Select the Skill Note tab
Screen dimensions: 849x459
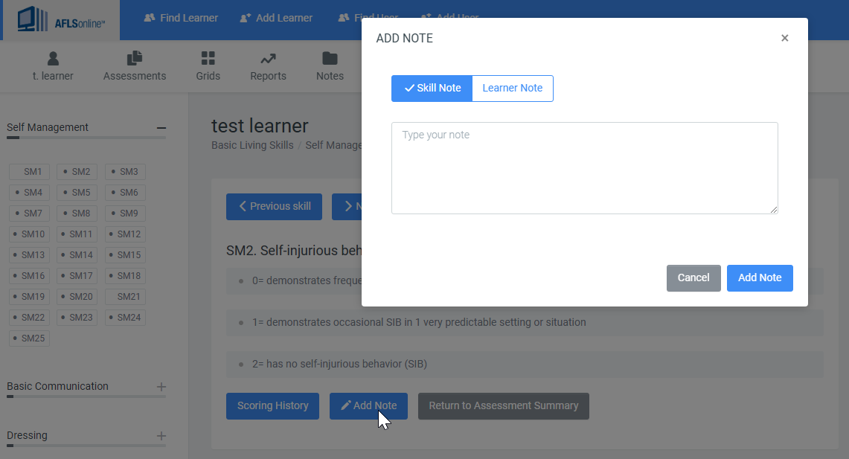[432, 88]
